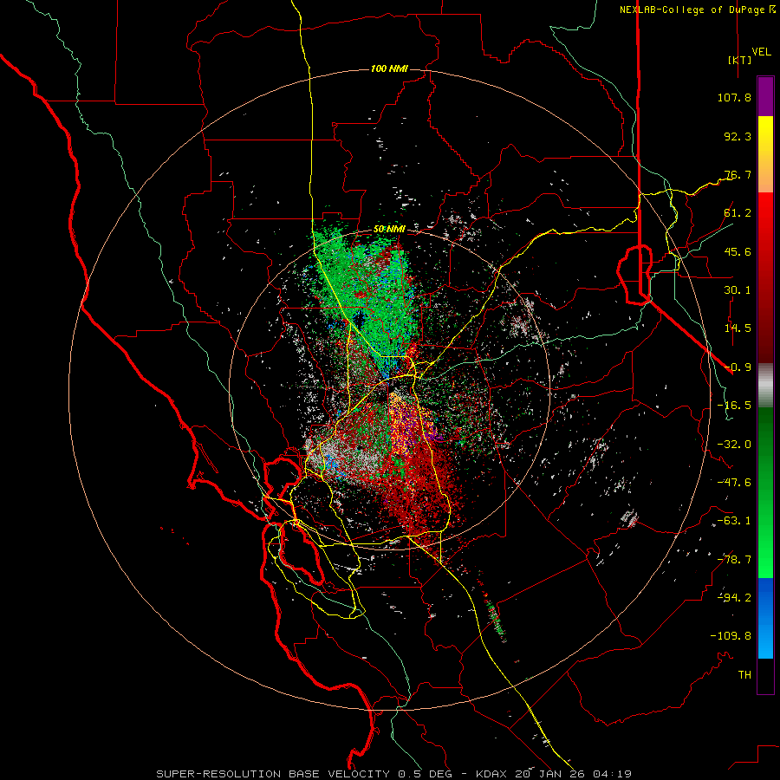The width and height of the screenshot is (780, 780).
Task: Click the Super-Resolution Base Velocity caption text
Action: [x=394, y=774]
